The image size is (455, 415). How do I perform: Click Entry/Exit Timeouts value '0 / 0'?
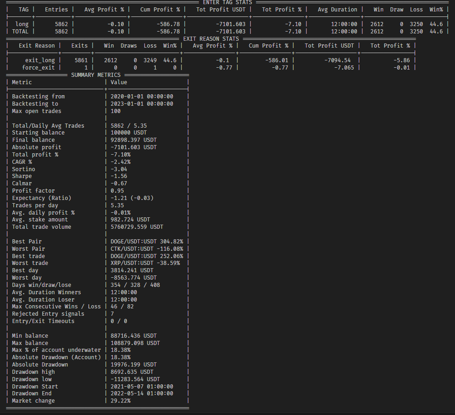coord(119,321)
